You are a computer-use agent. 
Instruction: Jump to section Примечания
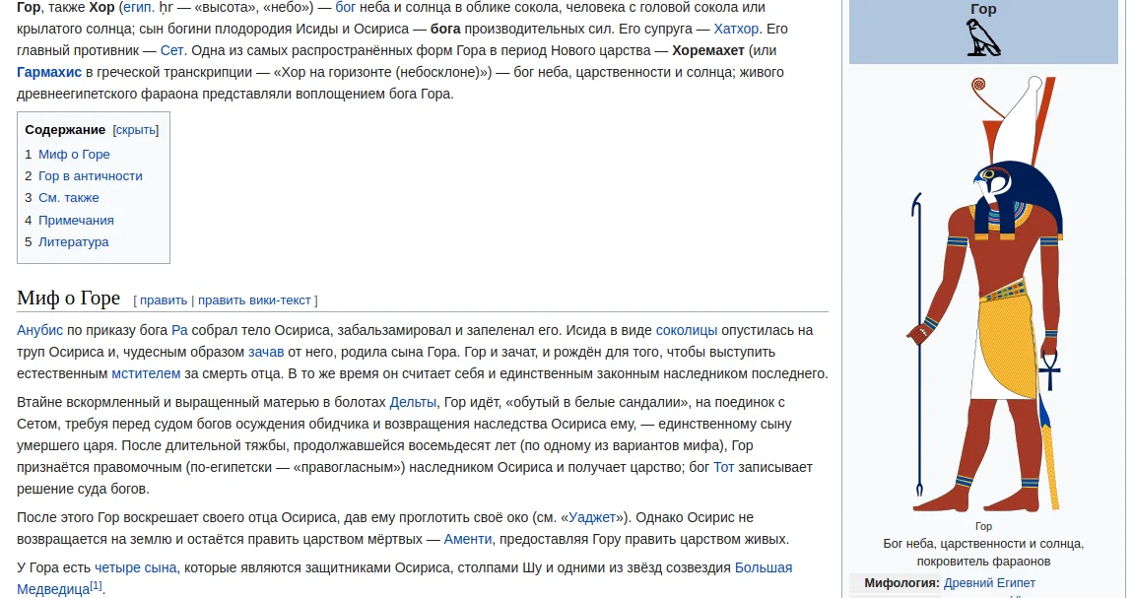point(76,220)
